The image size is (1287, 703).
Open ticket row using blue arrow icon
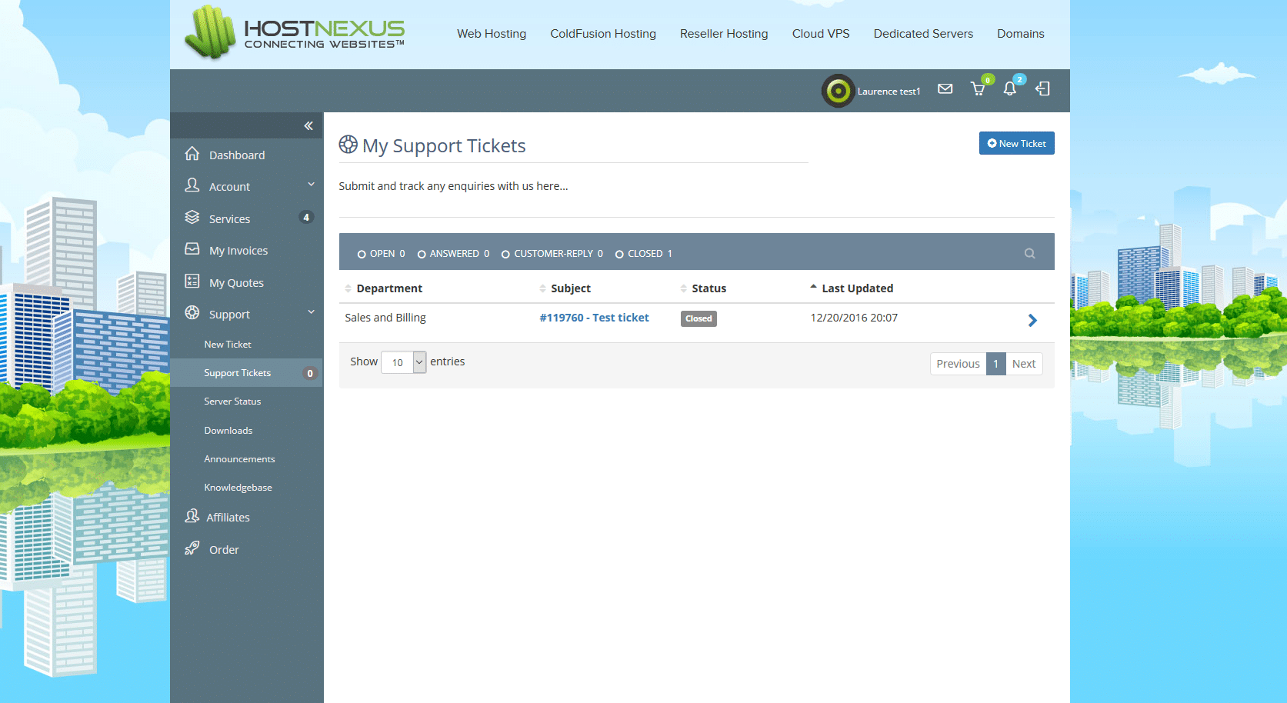1032,321
